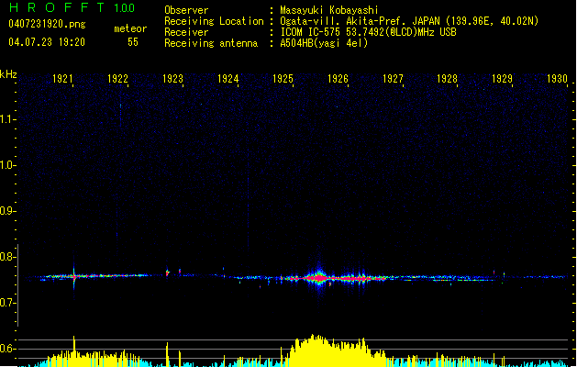
Task: Select the Ogata-vill. Akita-Pref. JAPAN location text
Action: click(409, 21)
